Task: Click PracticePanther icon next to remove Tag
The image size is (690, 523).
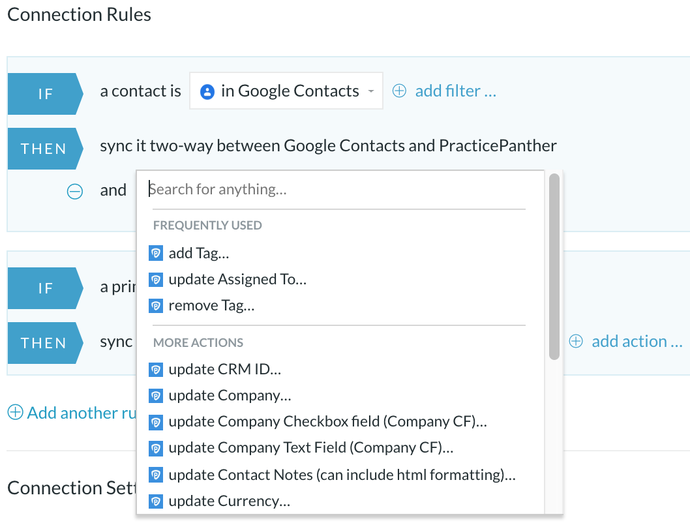Action: click(x=156, y=305)
